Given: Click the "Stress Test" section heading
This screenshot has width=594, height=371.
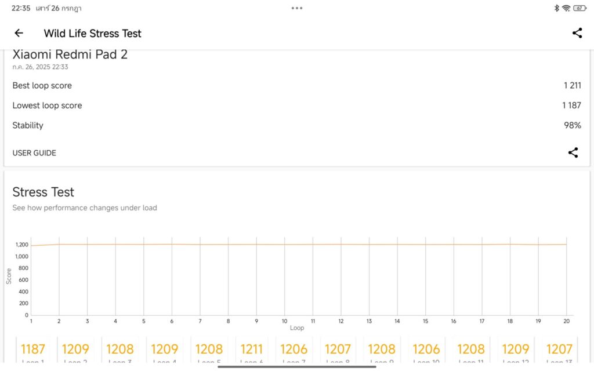Looking at the screenshot, I should pyautogui.click(x=43, y=192).
